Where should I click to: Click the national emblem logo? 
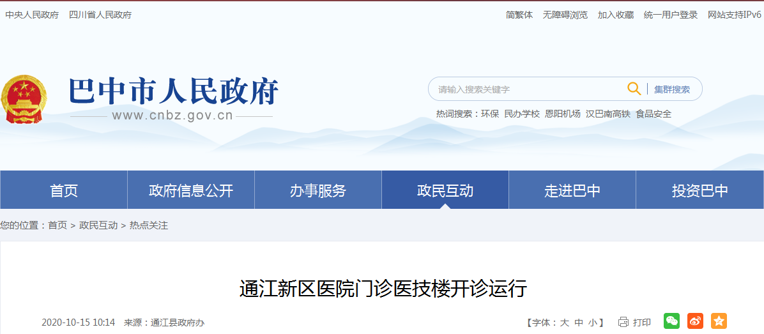pos(24,99)
